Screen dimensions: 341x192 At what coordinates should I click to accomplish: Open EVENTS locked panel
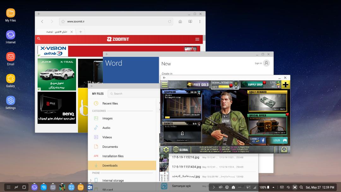tap(182, 132)
